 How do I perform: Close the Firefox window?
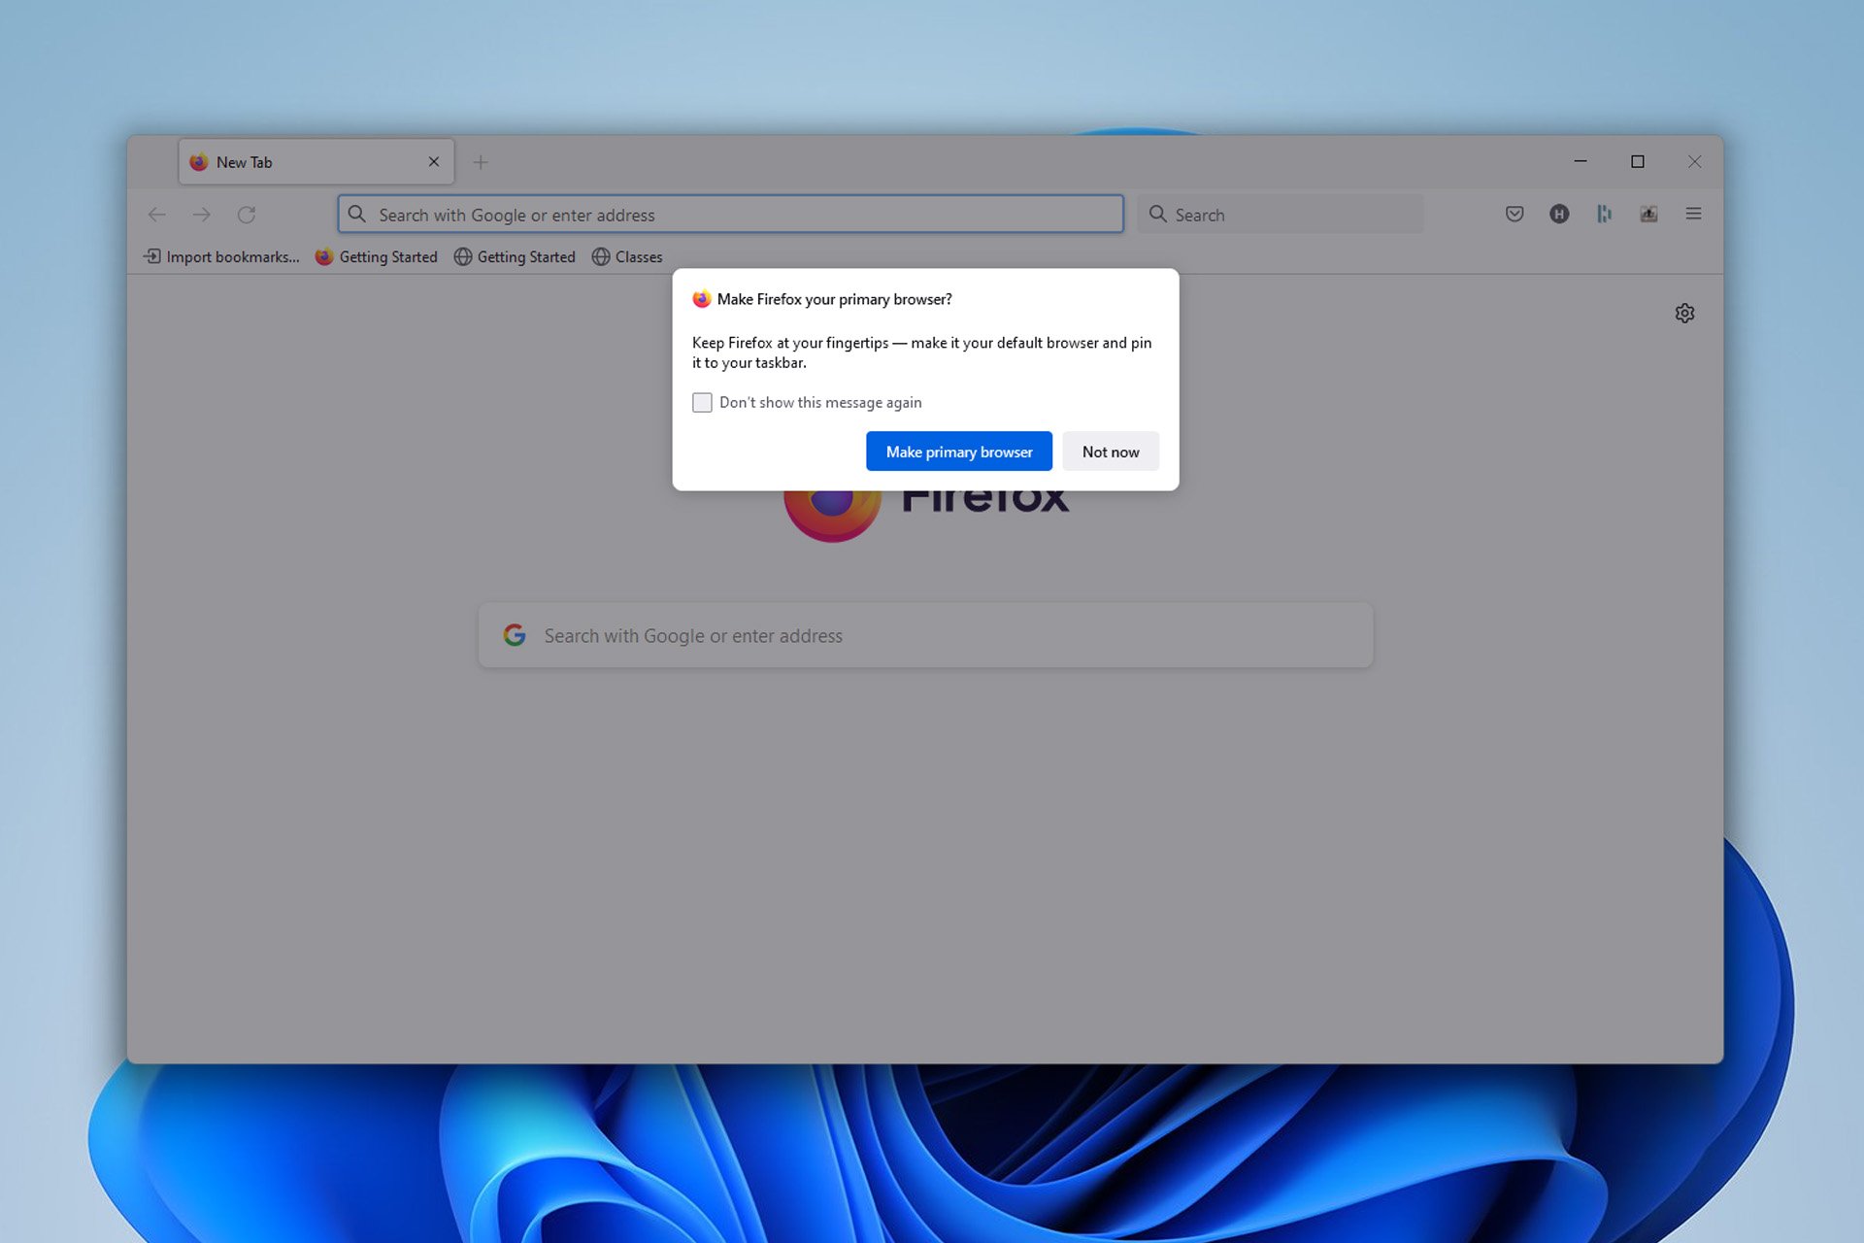coord(1695,161)
